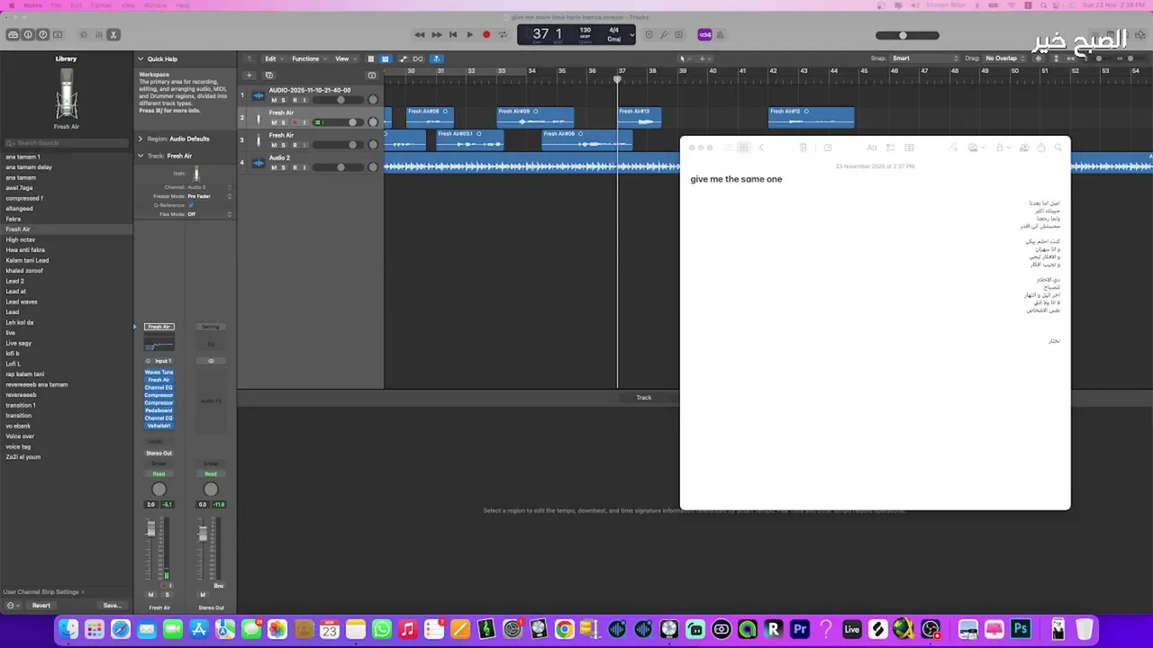Screen dimensions: 1153x648
Task: Open the Tracks area Edit menu
Action: coord(273,58)
